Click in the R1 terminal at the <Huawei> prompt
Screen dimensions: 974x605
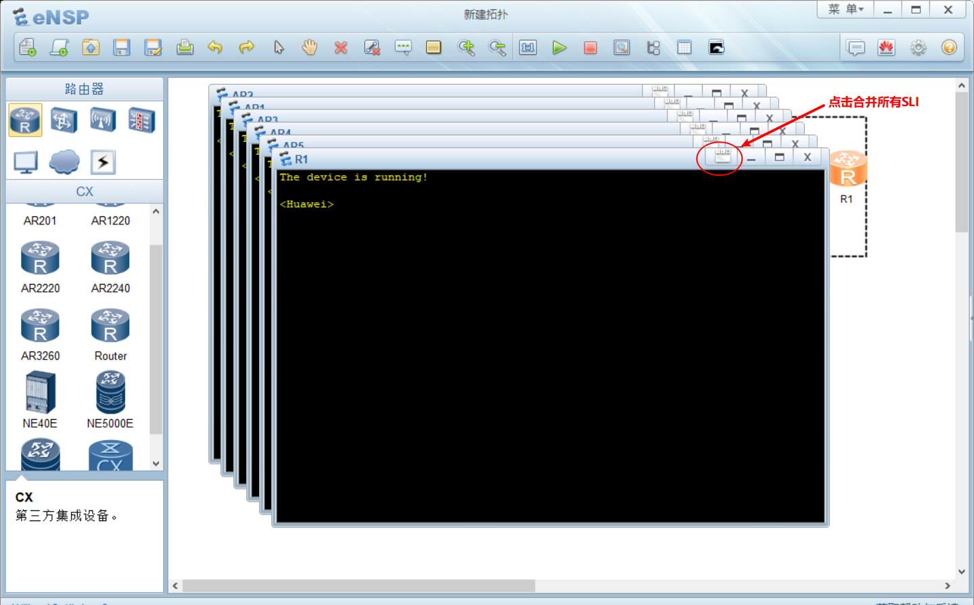(307, 204)
